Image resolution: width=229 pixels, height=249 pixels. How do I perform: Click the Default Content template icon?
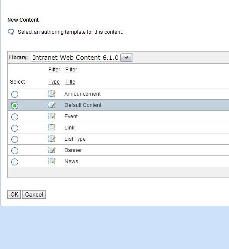[x=52, y=105]
